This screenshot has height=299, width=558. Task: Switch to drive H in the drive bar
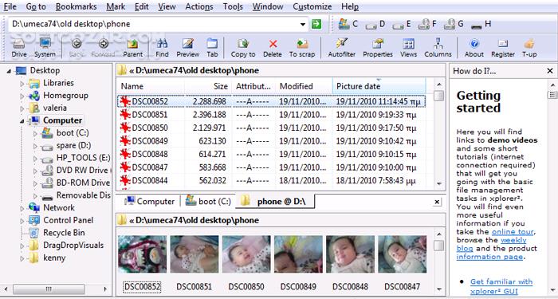[481, 24]
